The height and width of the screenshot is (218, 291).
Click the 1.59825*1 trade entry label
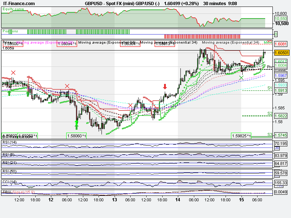[241, 136]
